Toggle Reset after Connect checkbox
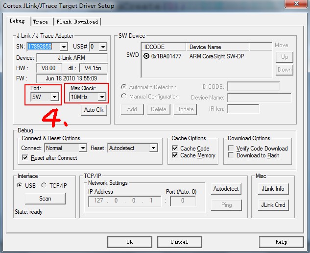 coord(25,157)
